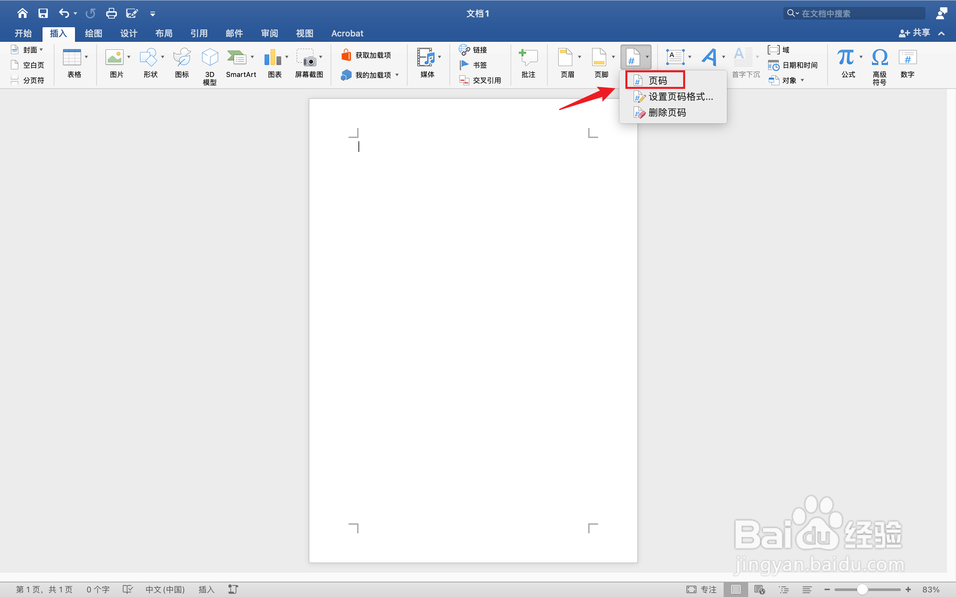Click the zoom slider in status bar
Screen dimensions: 956x597
pos(862,589)
